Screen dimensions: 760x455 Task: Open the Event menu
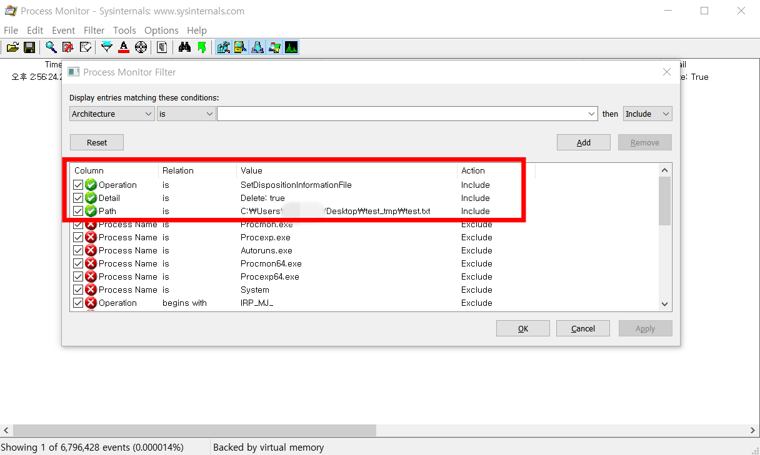63,30
